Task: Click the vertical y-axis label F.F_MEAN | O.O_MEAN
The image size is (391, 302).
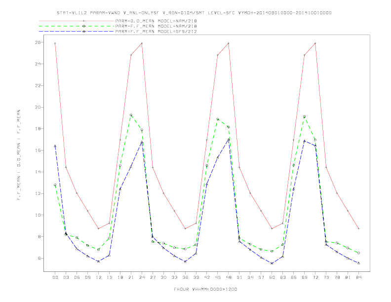Action: tap(19, 155)
